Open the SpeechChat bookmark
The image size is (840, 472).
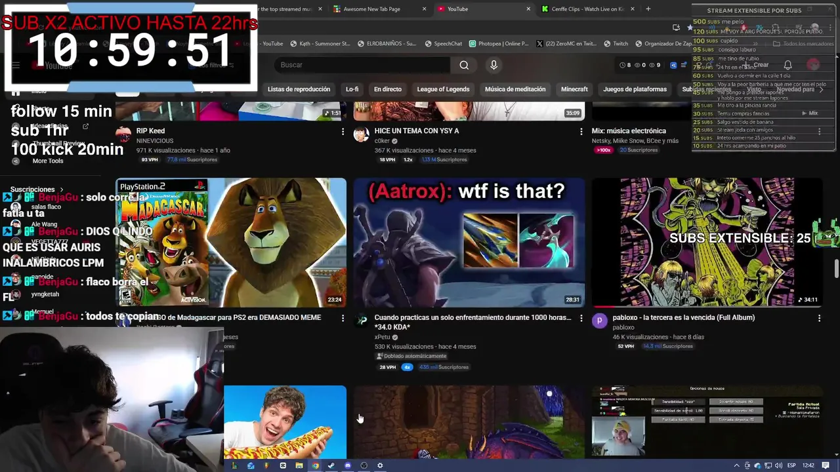pyautogui.click(x=443, y=44)
